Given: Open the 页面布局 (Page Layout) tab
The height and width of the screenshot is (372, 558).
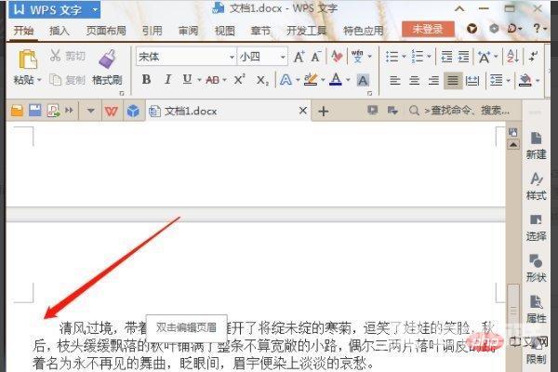Looking at the screenshot, I should tap(104, 30).
